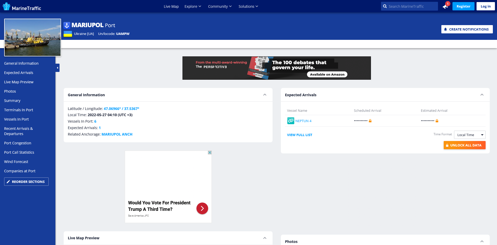Click the Expected Arrivals count 1
Viewport: 497px width, 245px height.
100,128
